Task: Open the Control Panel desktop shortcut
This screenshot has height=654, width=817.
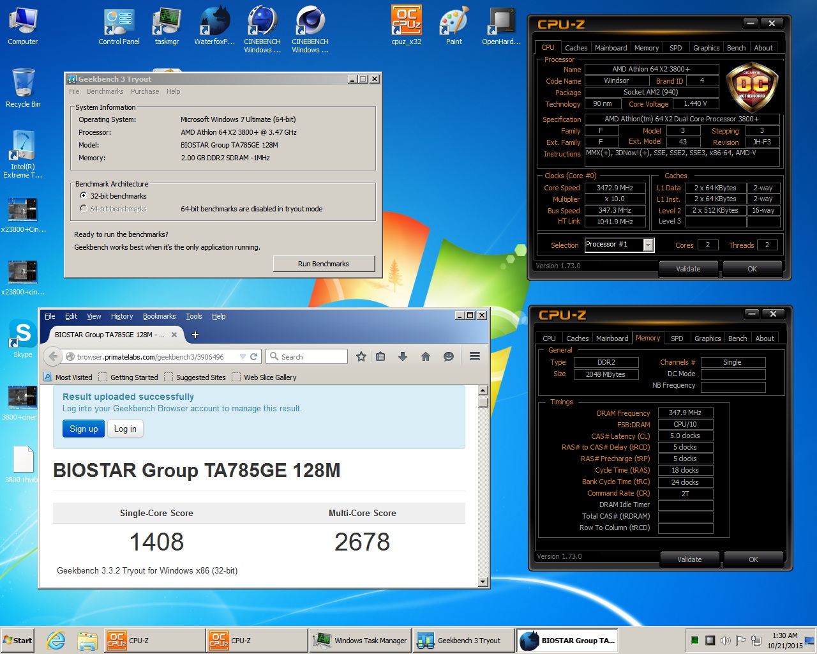Action: [119, 26]
